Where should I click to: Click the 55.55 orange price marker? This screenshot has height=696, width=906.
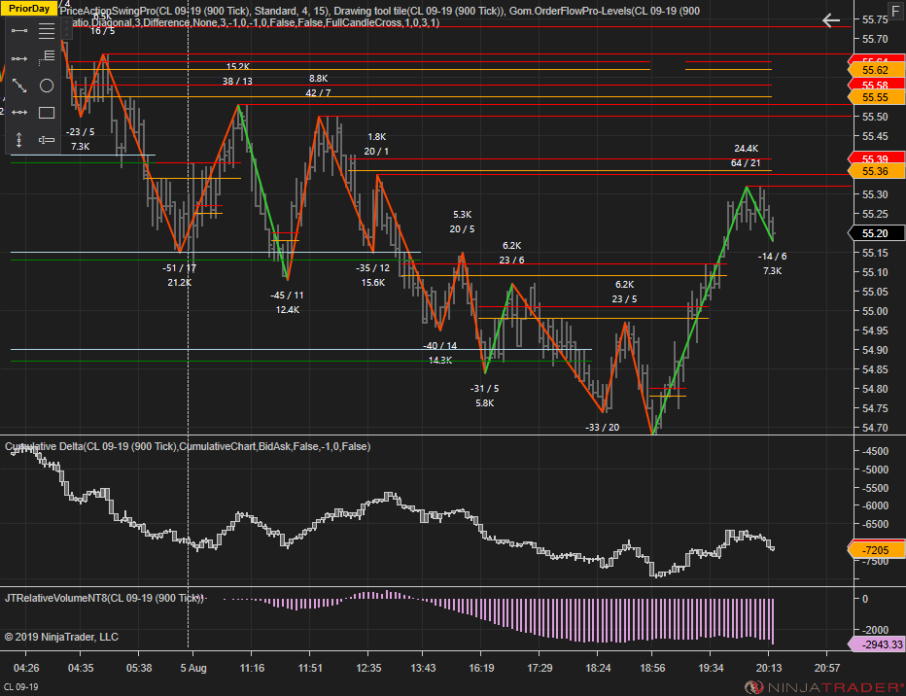(876, 97)
